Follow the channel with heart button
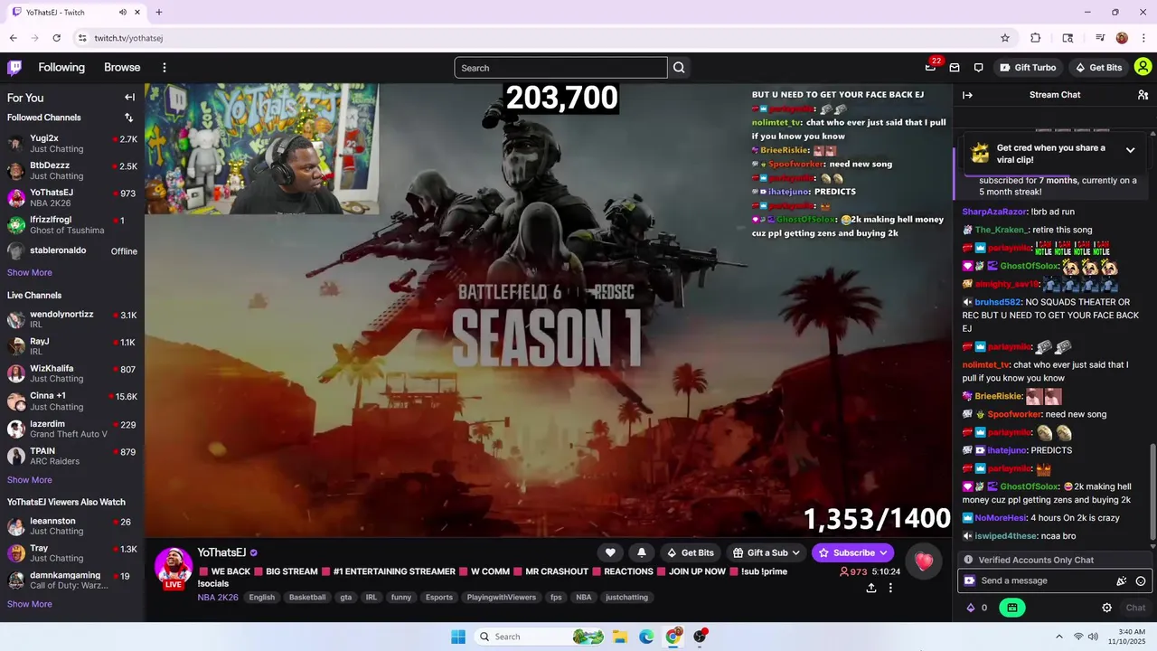The width and height of the screenshot is (1157, 651). (x=610, y=552)
